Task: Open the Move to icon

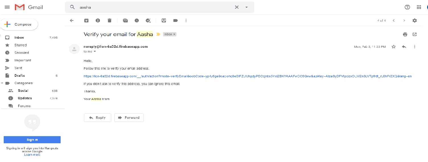Action: point(164,20)
